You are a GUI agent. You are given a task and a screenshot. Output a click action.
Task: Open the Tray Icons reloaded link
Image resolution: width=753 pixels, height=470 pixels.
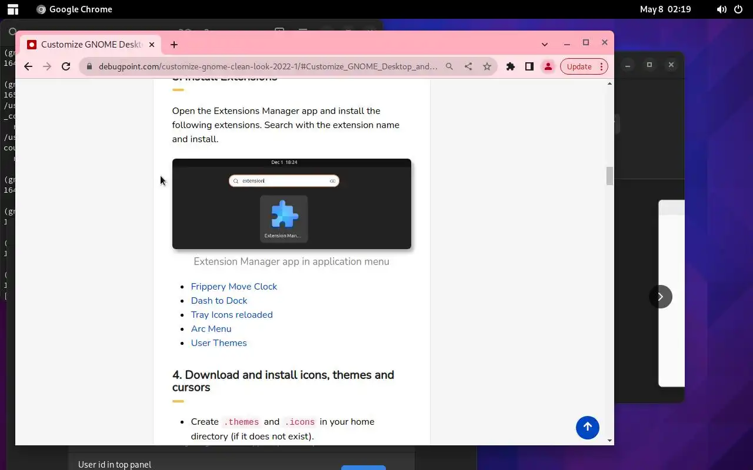click(x=232, y=314)
